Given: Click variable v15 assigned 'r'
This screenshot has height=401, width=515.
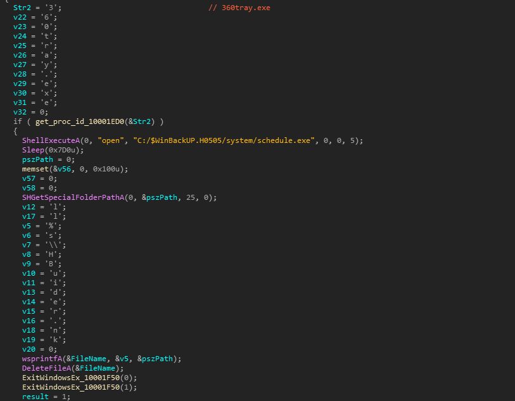Looking at the screenshot, I should pyautogui.click(x=29, y=311).
